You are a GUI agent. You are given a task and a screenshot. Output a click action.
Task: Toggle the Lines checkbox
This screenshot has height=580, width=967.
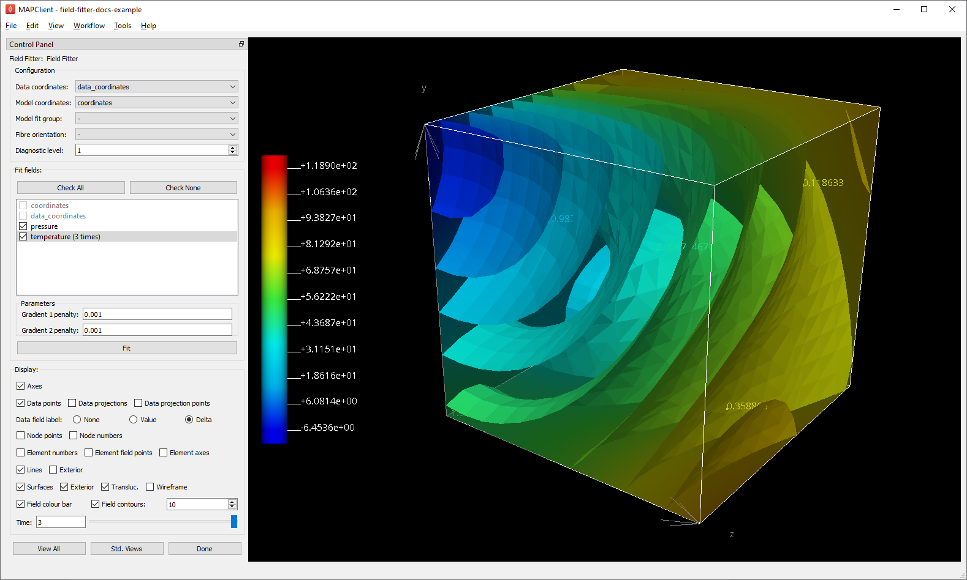pyautogui.click(x=21, y=470)
